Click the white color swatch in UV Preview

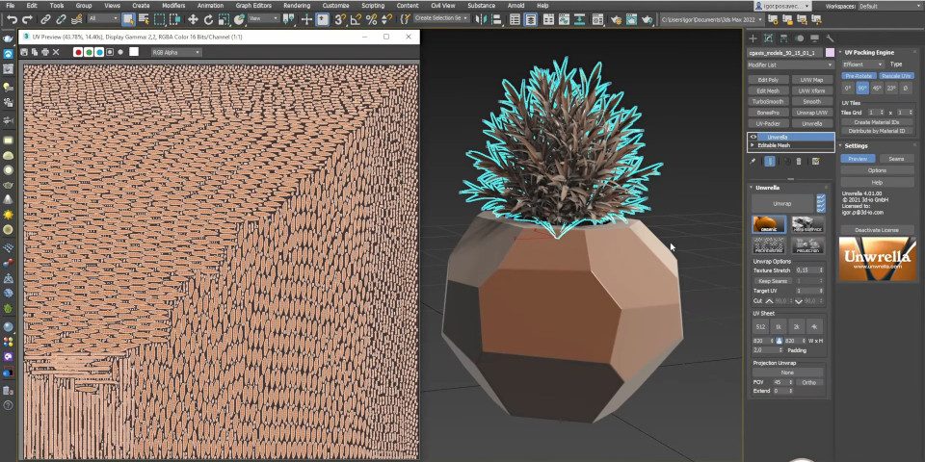[x=134, y=52]
